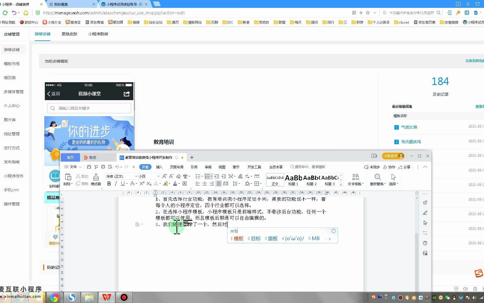
Task: Open the 切换到其他模板 link
Action: [475, 61]
